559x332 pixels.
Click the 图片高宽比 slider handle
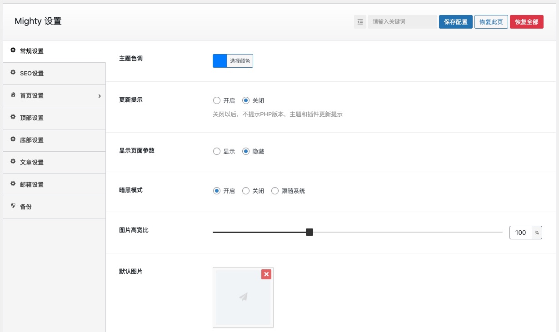[x=309, y=232]
